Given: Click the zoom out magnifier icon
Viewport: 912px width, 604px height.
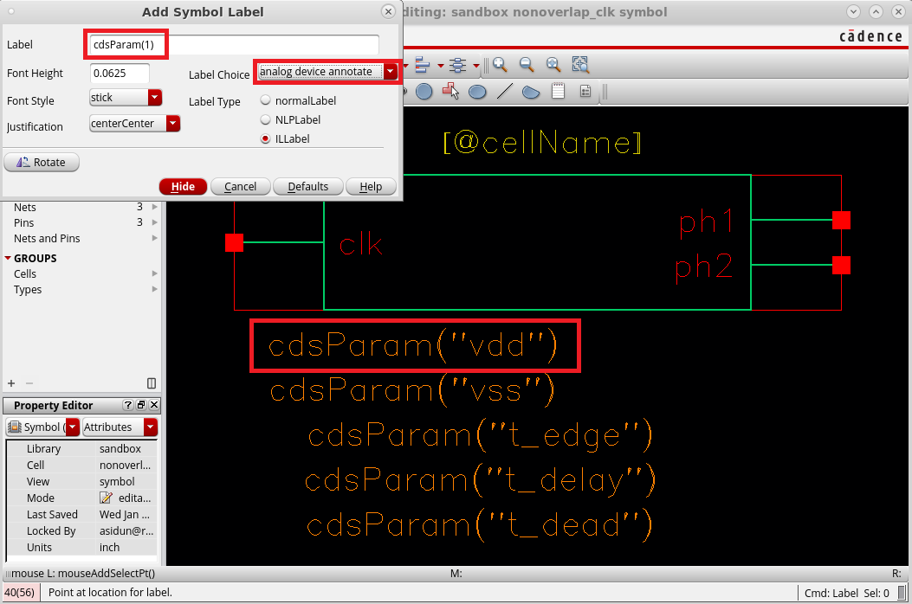Looking at the screenshot, I should pos(526,65).
